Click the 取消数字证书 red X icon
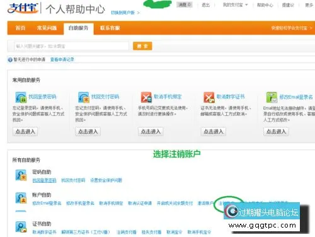This screenshot has height=237, width=315. [209, 97]
